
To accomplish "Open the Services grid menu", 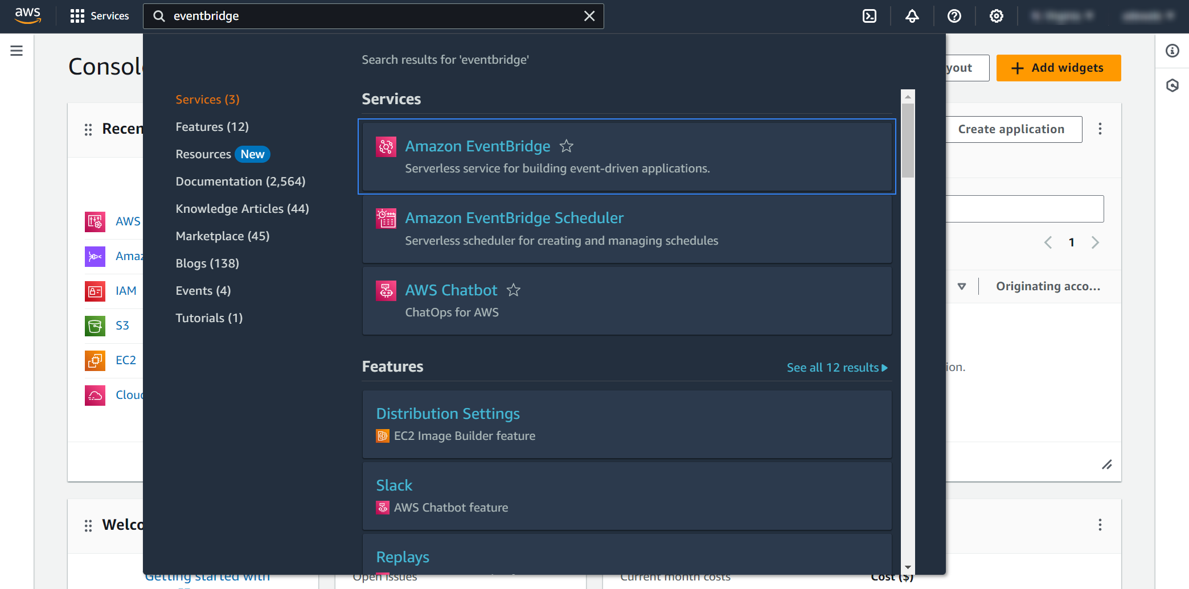I will 100,16.
